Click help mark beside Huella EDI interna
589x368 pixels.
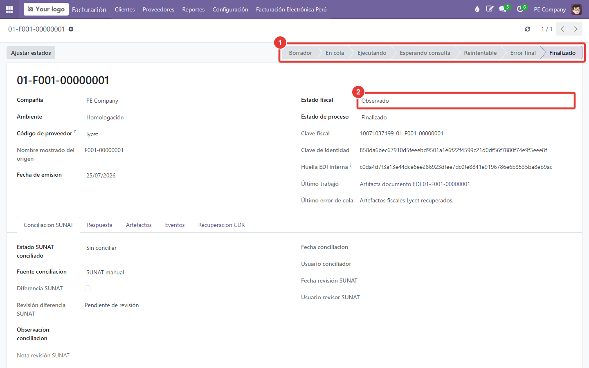(351, 165)
